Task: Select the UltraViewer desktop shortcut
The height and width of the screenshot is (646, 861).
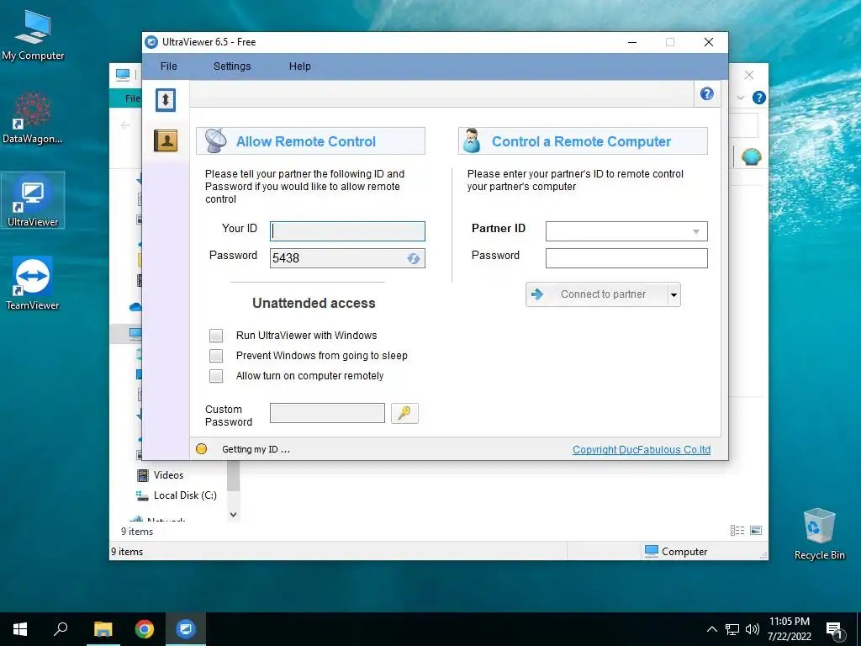Action: point(33,200)
